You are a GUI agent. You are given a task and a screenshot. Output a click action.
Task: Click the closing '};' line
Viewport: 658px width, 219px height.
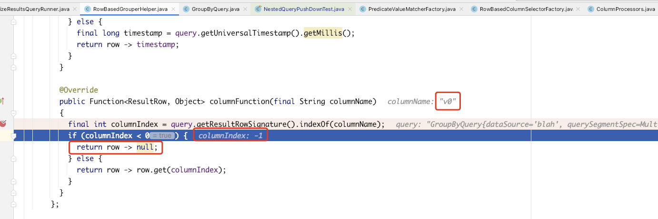click(x=55, y=204)
